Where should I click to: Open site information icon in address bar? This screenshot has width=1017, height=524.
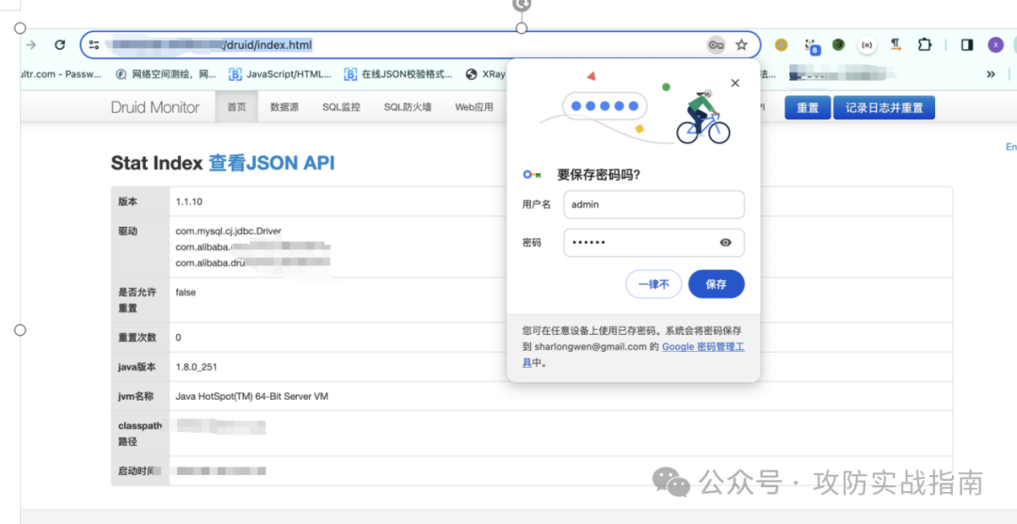tap(94, 45)
